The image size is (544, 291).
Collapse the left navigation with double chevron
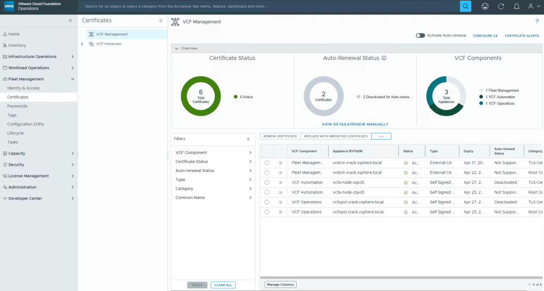point(70,20)
